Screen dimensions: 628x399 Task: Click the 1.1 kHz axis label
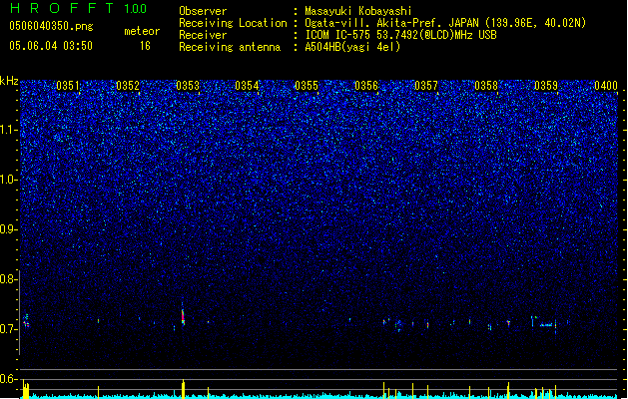pyautogui.click(x=8, y=130)
